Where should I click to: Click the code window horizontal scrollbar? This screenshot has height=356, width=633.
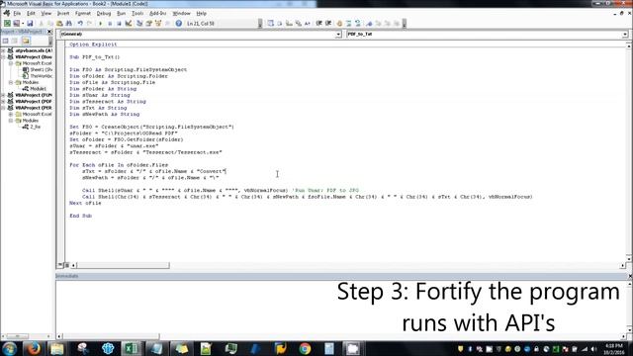[123, 265]
